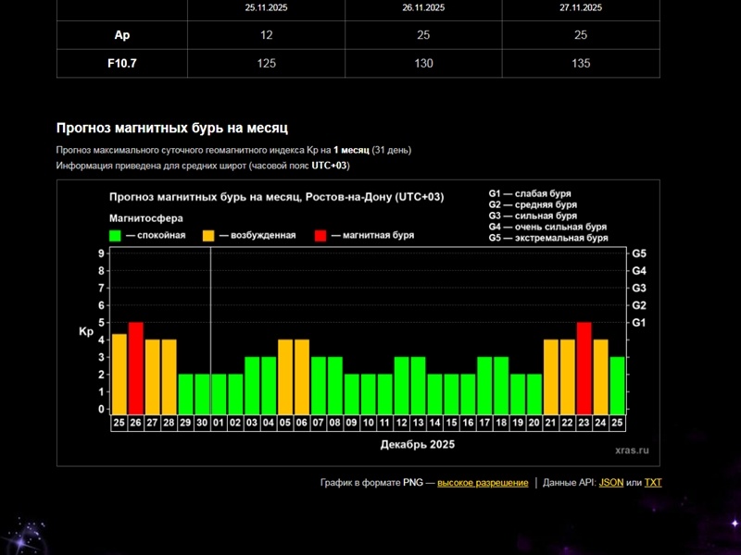Click the Ap row label

122,35
